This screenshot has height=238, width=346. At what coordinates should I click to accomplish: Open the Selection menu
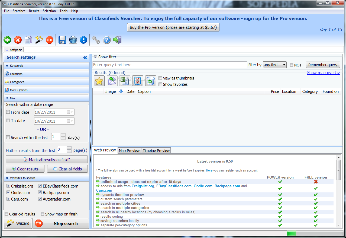point(49,11)
